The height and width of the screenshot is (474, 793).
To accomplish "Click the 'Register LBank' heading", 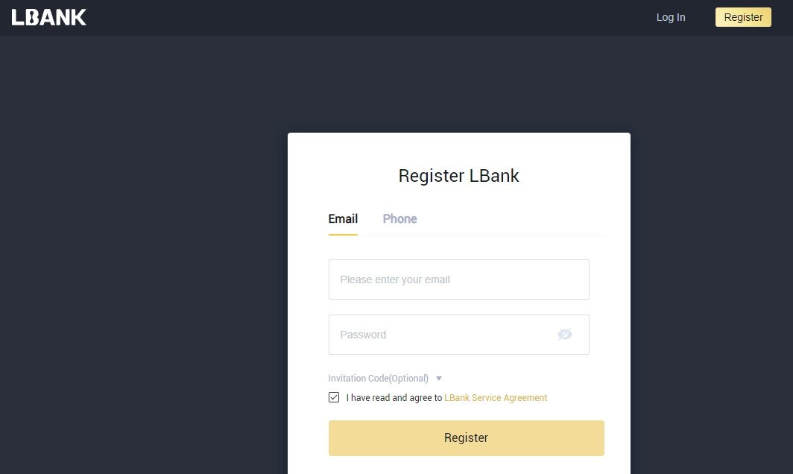I will [x=458, y=176].
